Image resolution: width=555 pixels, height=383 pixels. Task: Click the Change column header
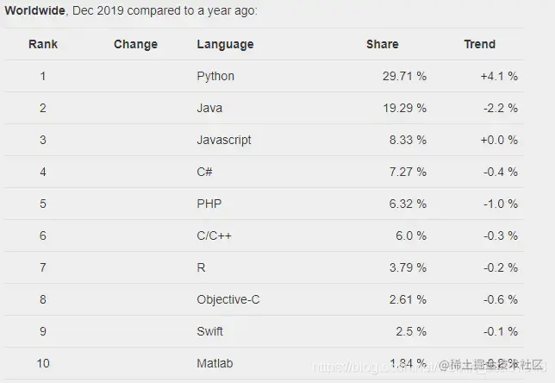tap(135, 44)
